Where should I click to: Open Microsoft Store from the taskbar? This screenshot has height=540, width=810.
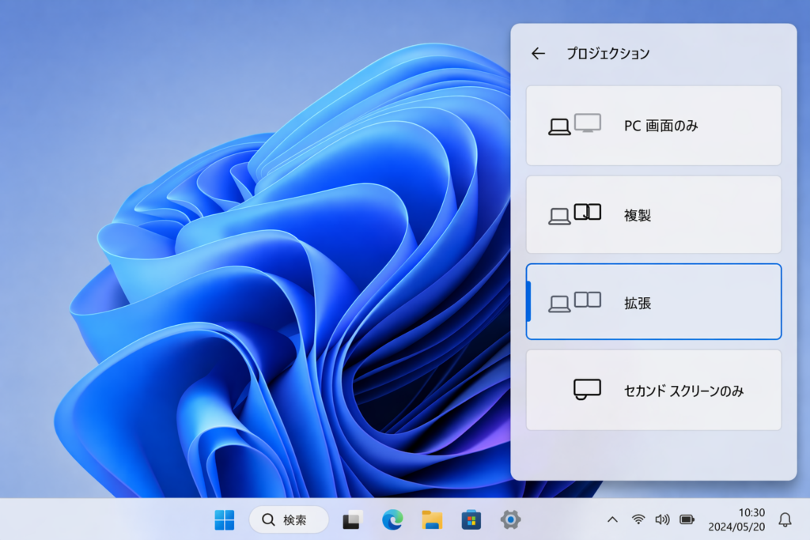coord(471,520)
